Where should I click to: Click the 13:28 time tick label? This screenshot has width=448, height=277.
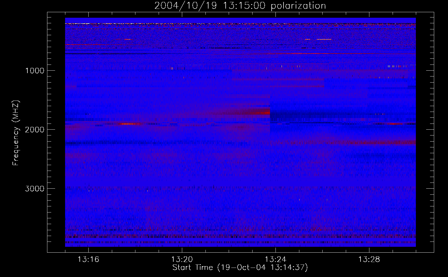click(x=369, y=260)
